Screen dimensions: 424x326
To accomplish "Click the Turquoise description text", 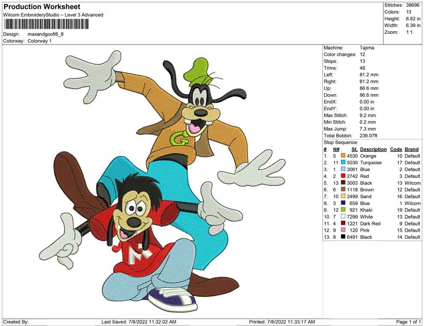I will [x=371, y=163].
